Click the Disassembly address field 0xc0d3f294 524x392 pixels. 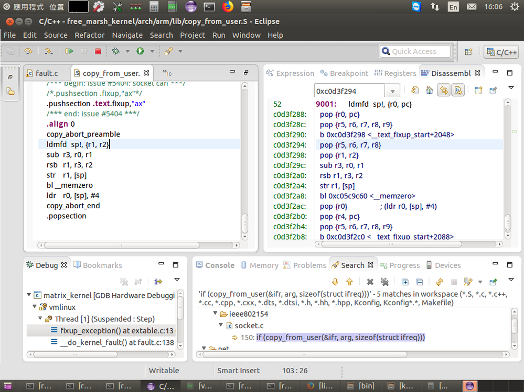tap(349, 91)
